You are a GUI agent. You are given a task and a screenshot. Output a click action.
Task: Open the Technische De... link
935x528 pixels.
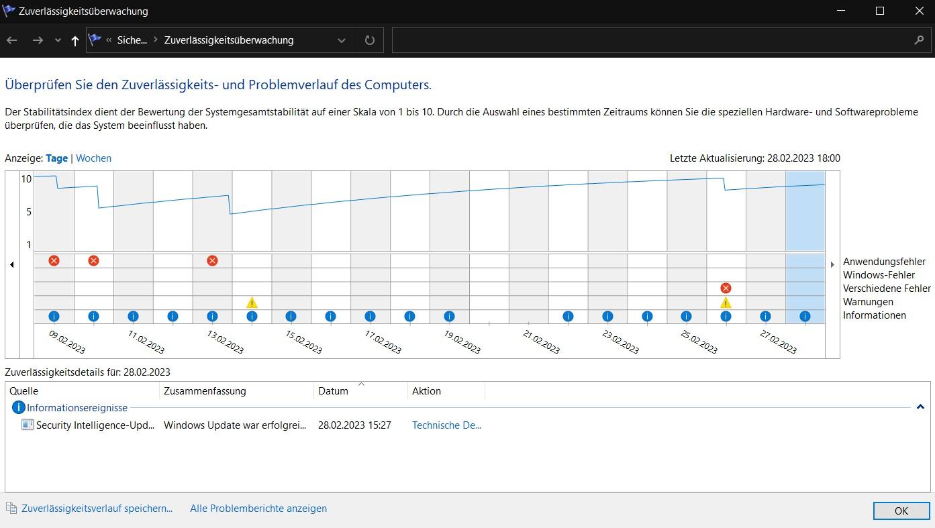pos(446,425)
